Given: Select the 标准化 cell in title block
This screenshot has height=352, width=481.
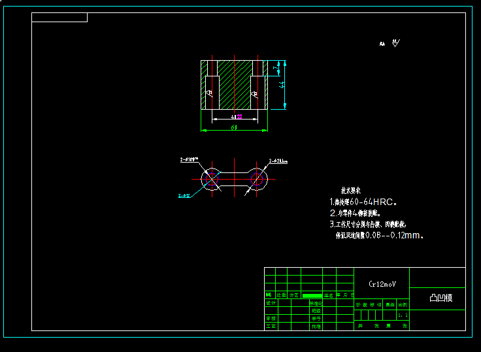Looking at the screenshot, I should pyautogui.click(x=316, y=303).
